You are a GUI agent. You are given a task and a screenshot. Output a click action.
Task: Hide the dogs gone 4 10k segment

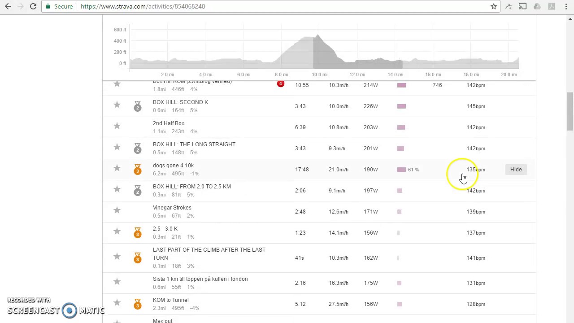click(x=516, y=170)
